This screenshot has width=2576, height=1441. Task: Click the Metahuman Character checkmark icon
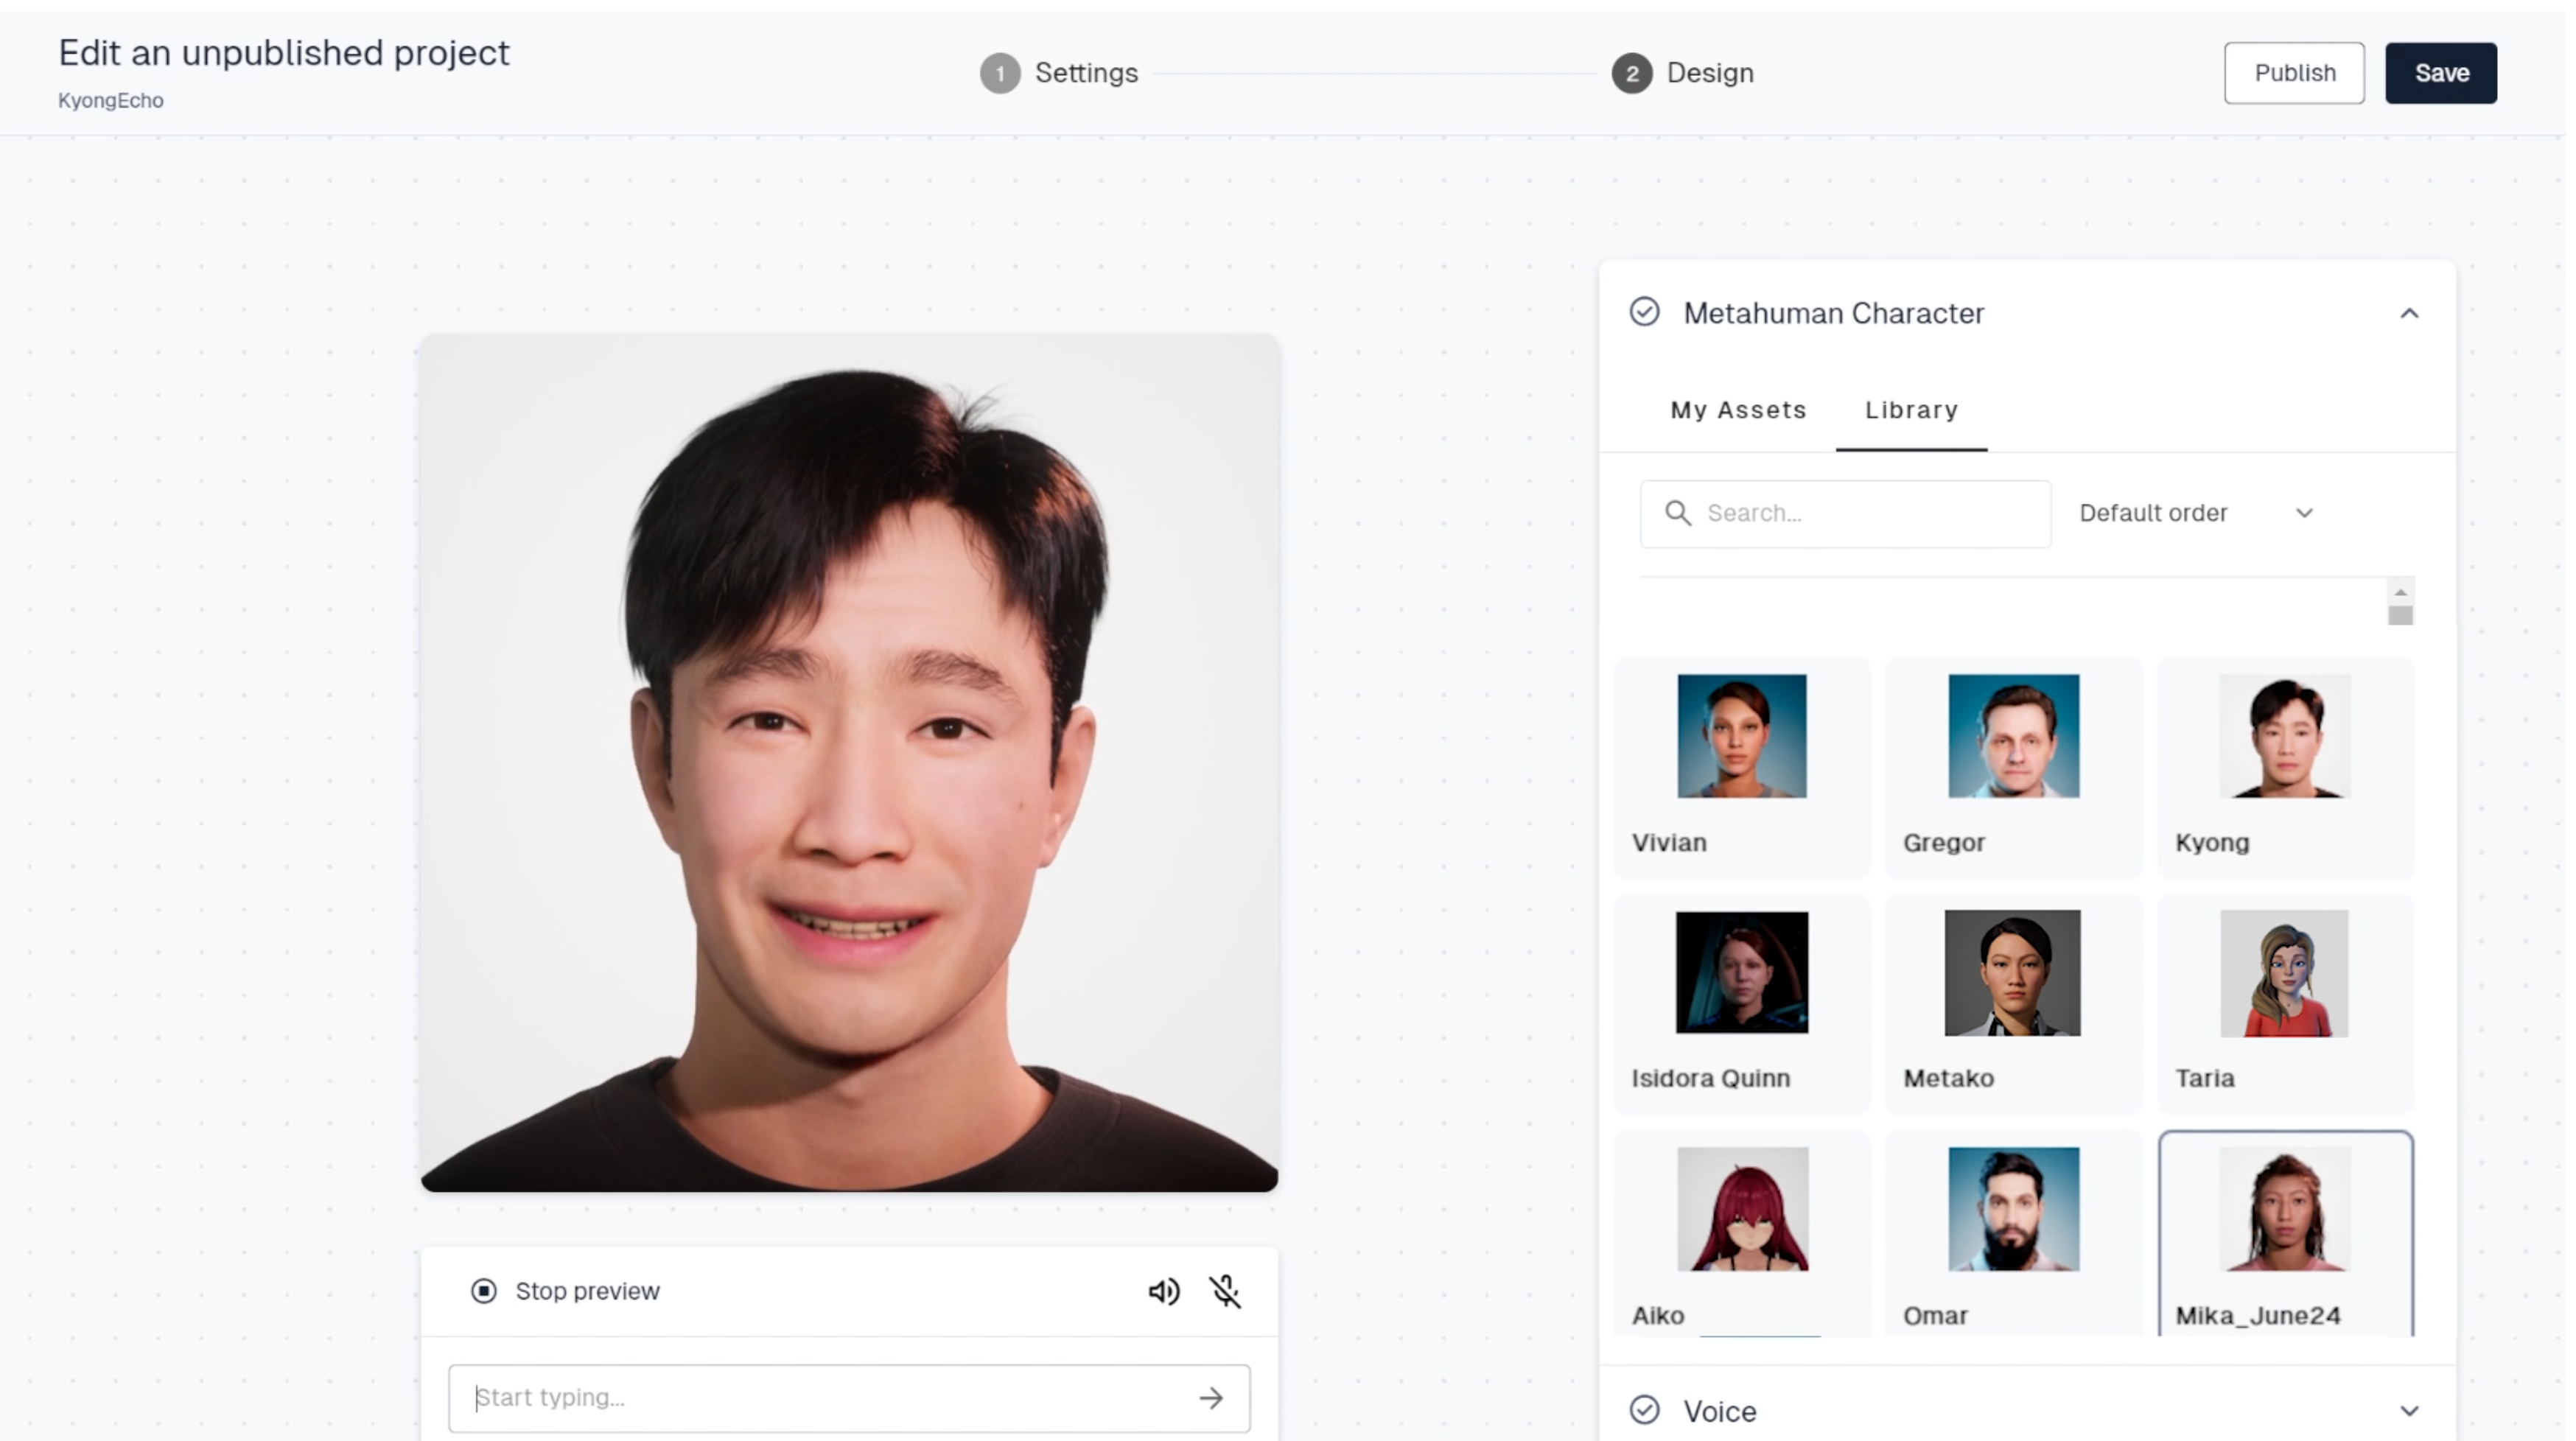point(1645,312)
